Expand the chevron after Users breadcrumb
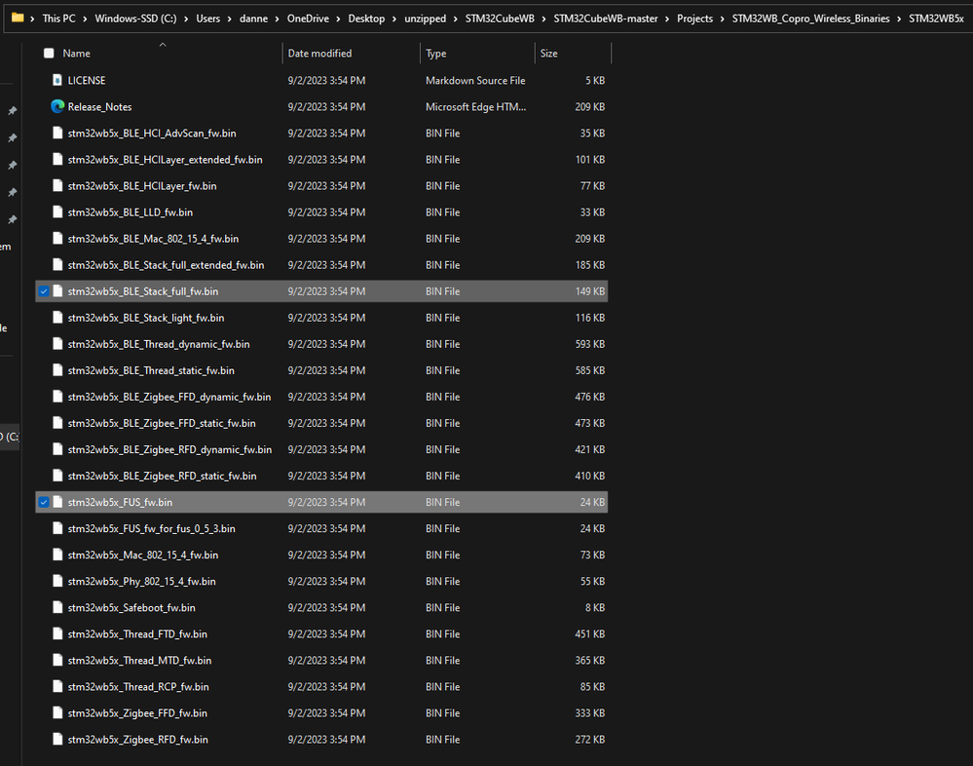Screen dimensions: 973x766 [x=229, y=19]
